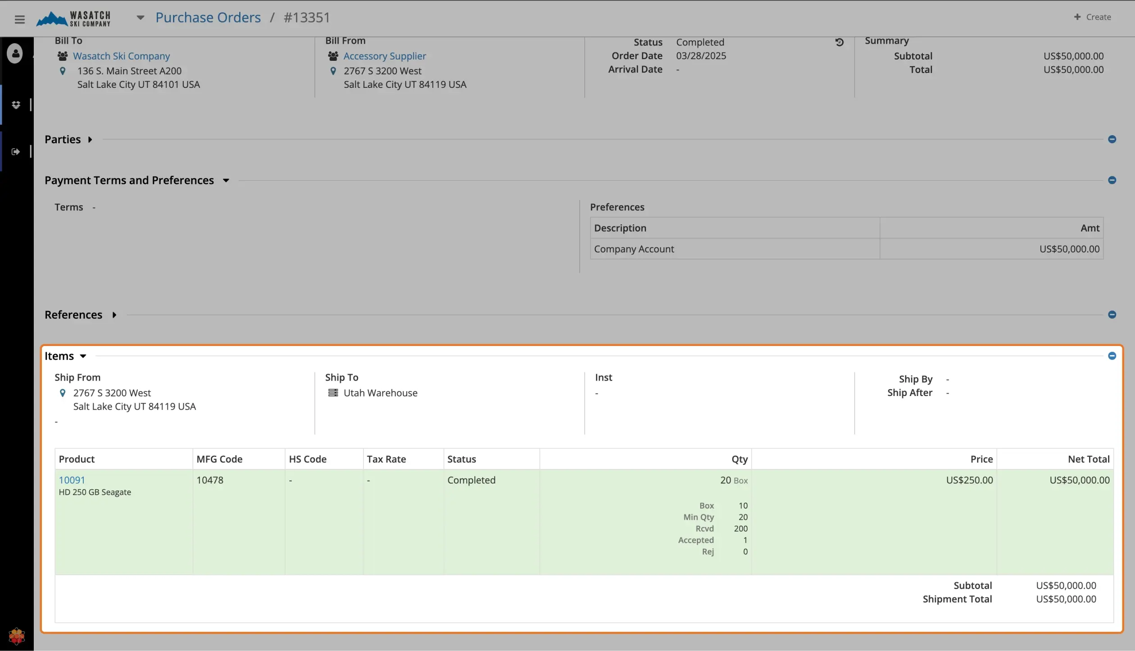Click the minus icon for Items

click(1112, 356)
